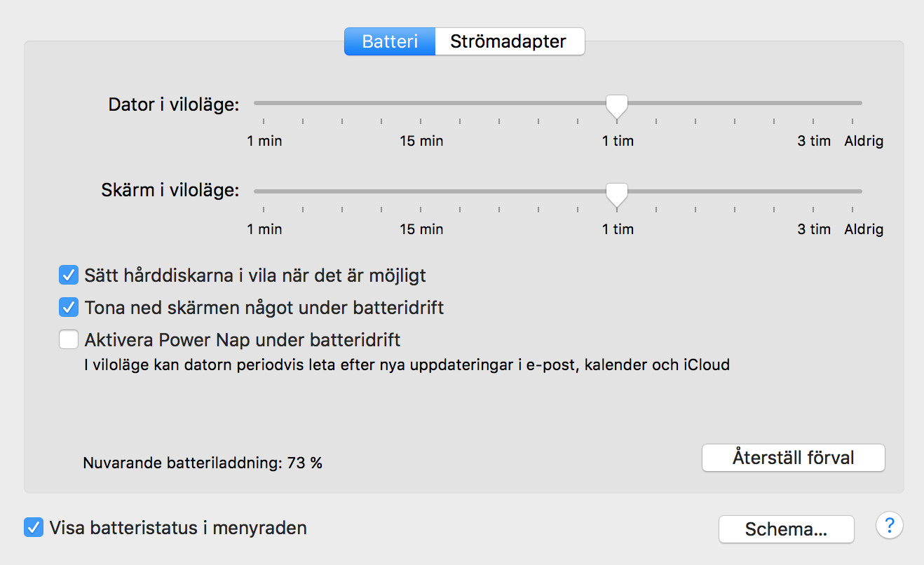Set Skärm i viloläge slider to 1 min
This screenshot has width=924, height=565.
coord(264,191)
